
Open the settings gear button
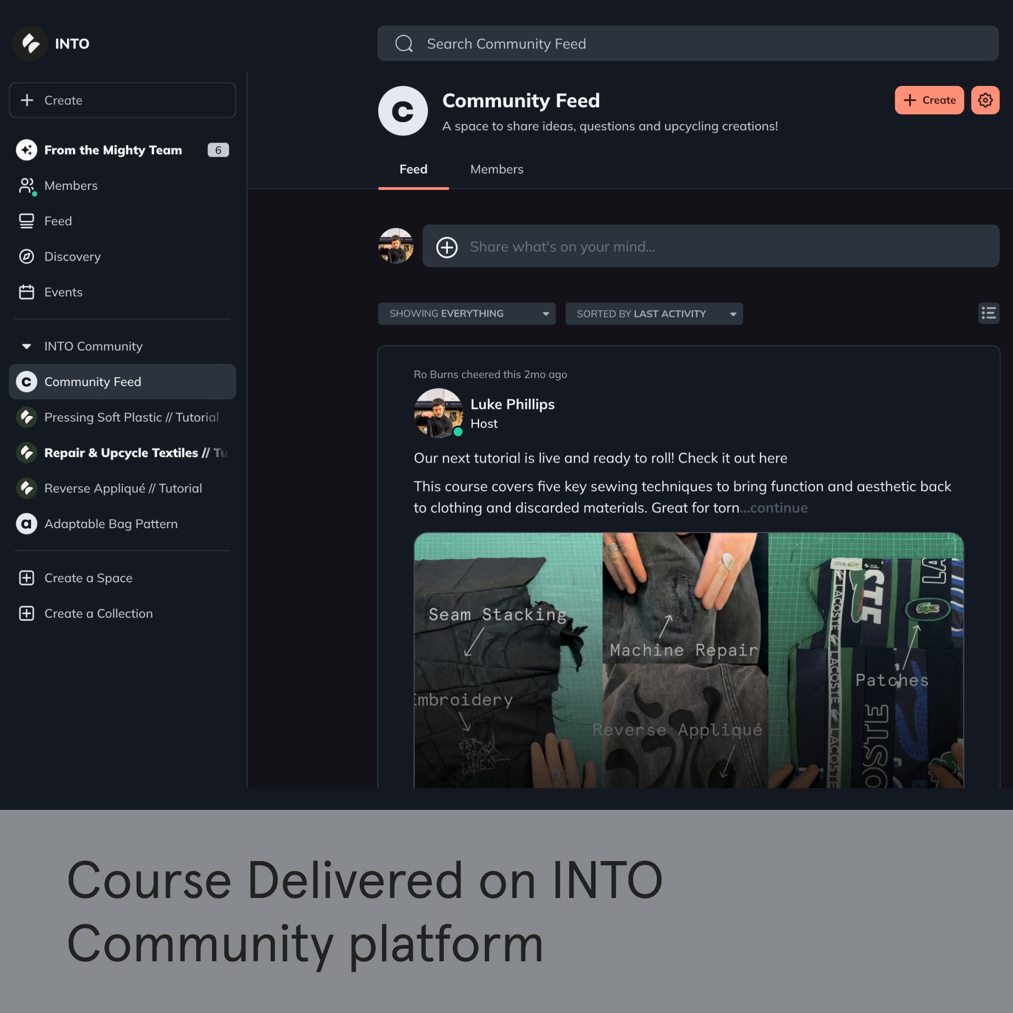985,100
